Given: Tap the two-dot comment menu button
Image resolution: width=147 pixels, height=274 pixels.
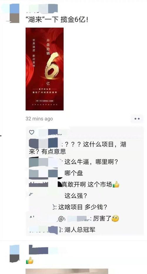Looking at the screenshot, I should (x=137, y=119).
